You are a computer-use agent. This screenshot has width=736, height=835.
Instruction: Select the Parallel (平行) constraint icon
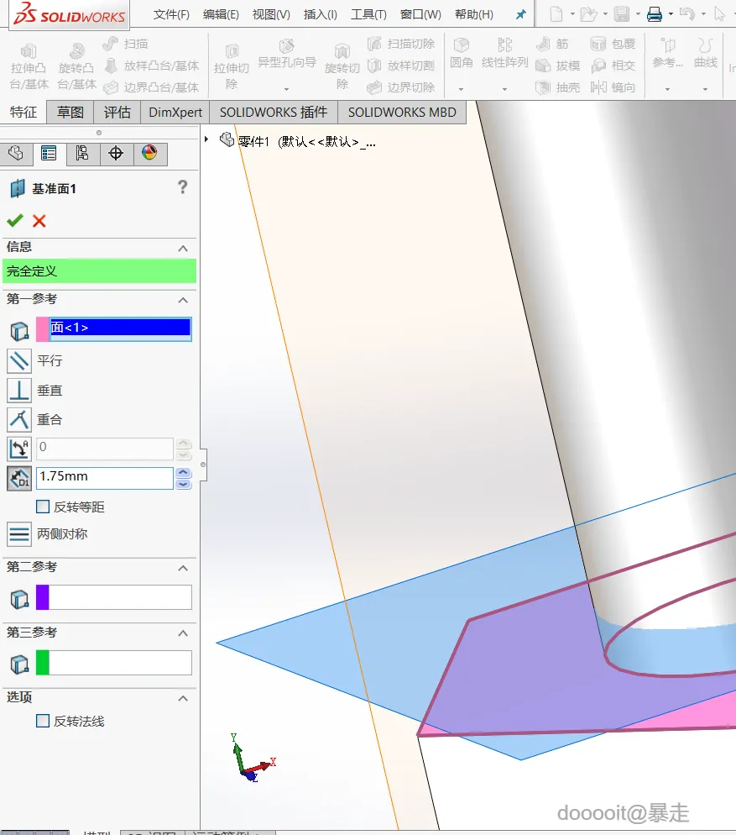[19, 361]
